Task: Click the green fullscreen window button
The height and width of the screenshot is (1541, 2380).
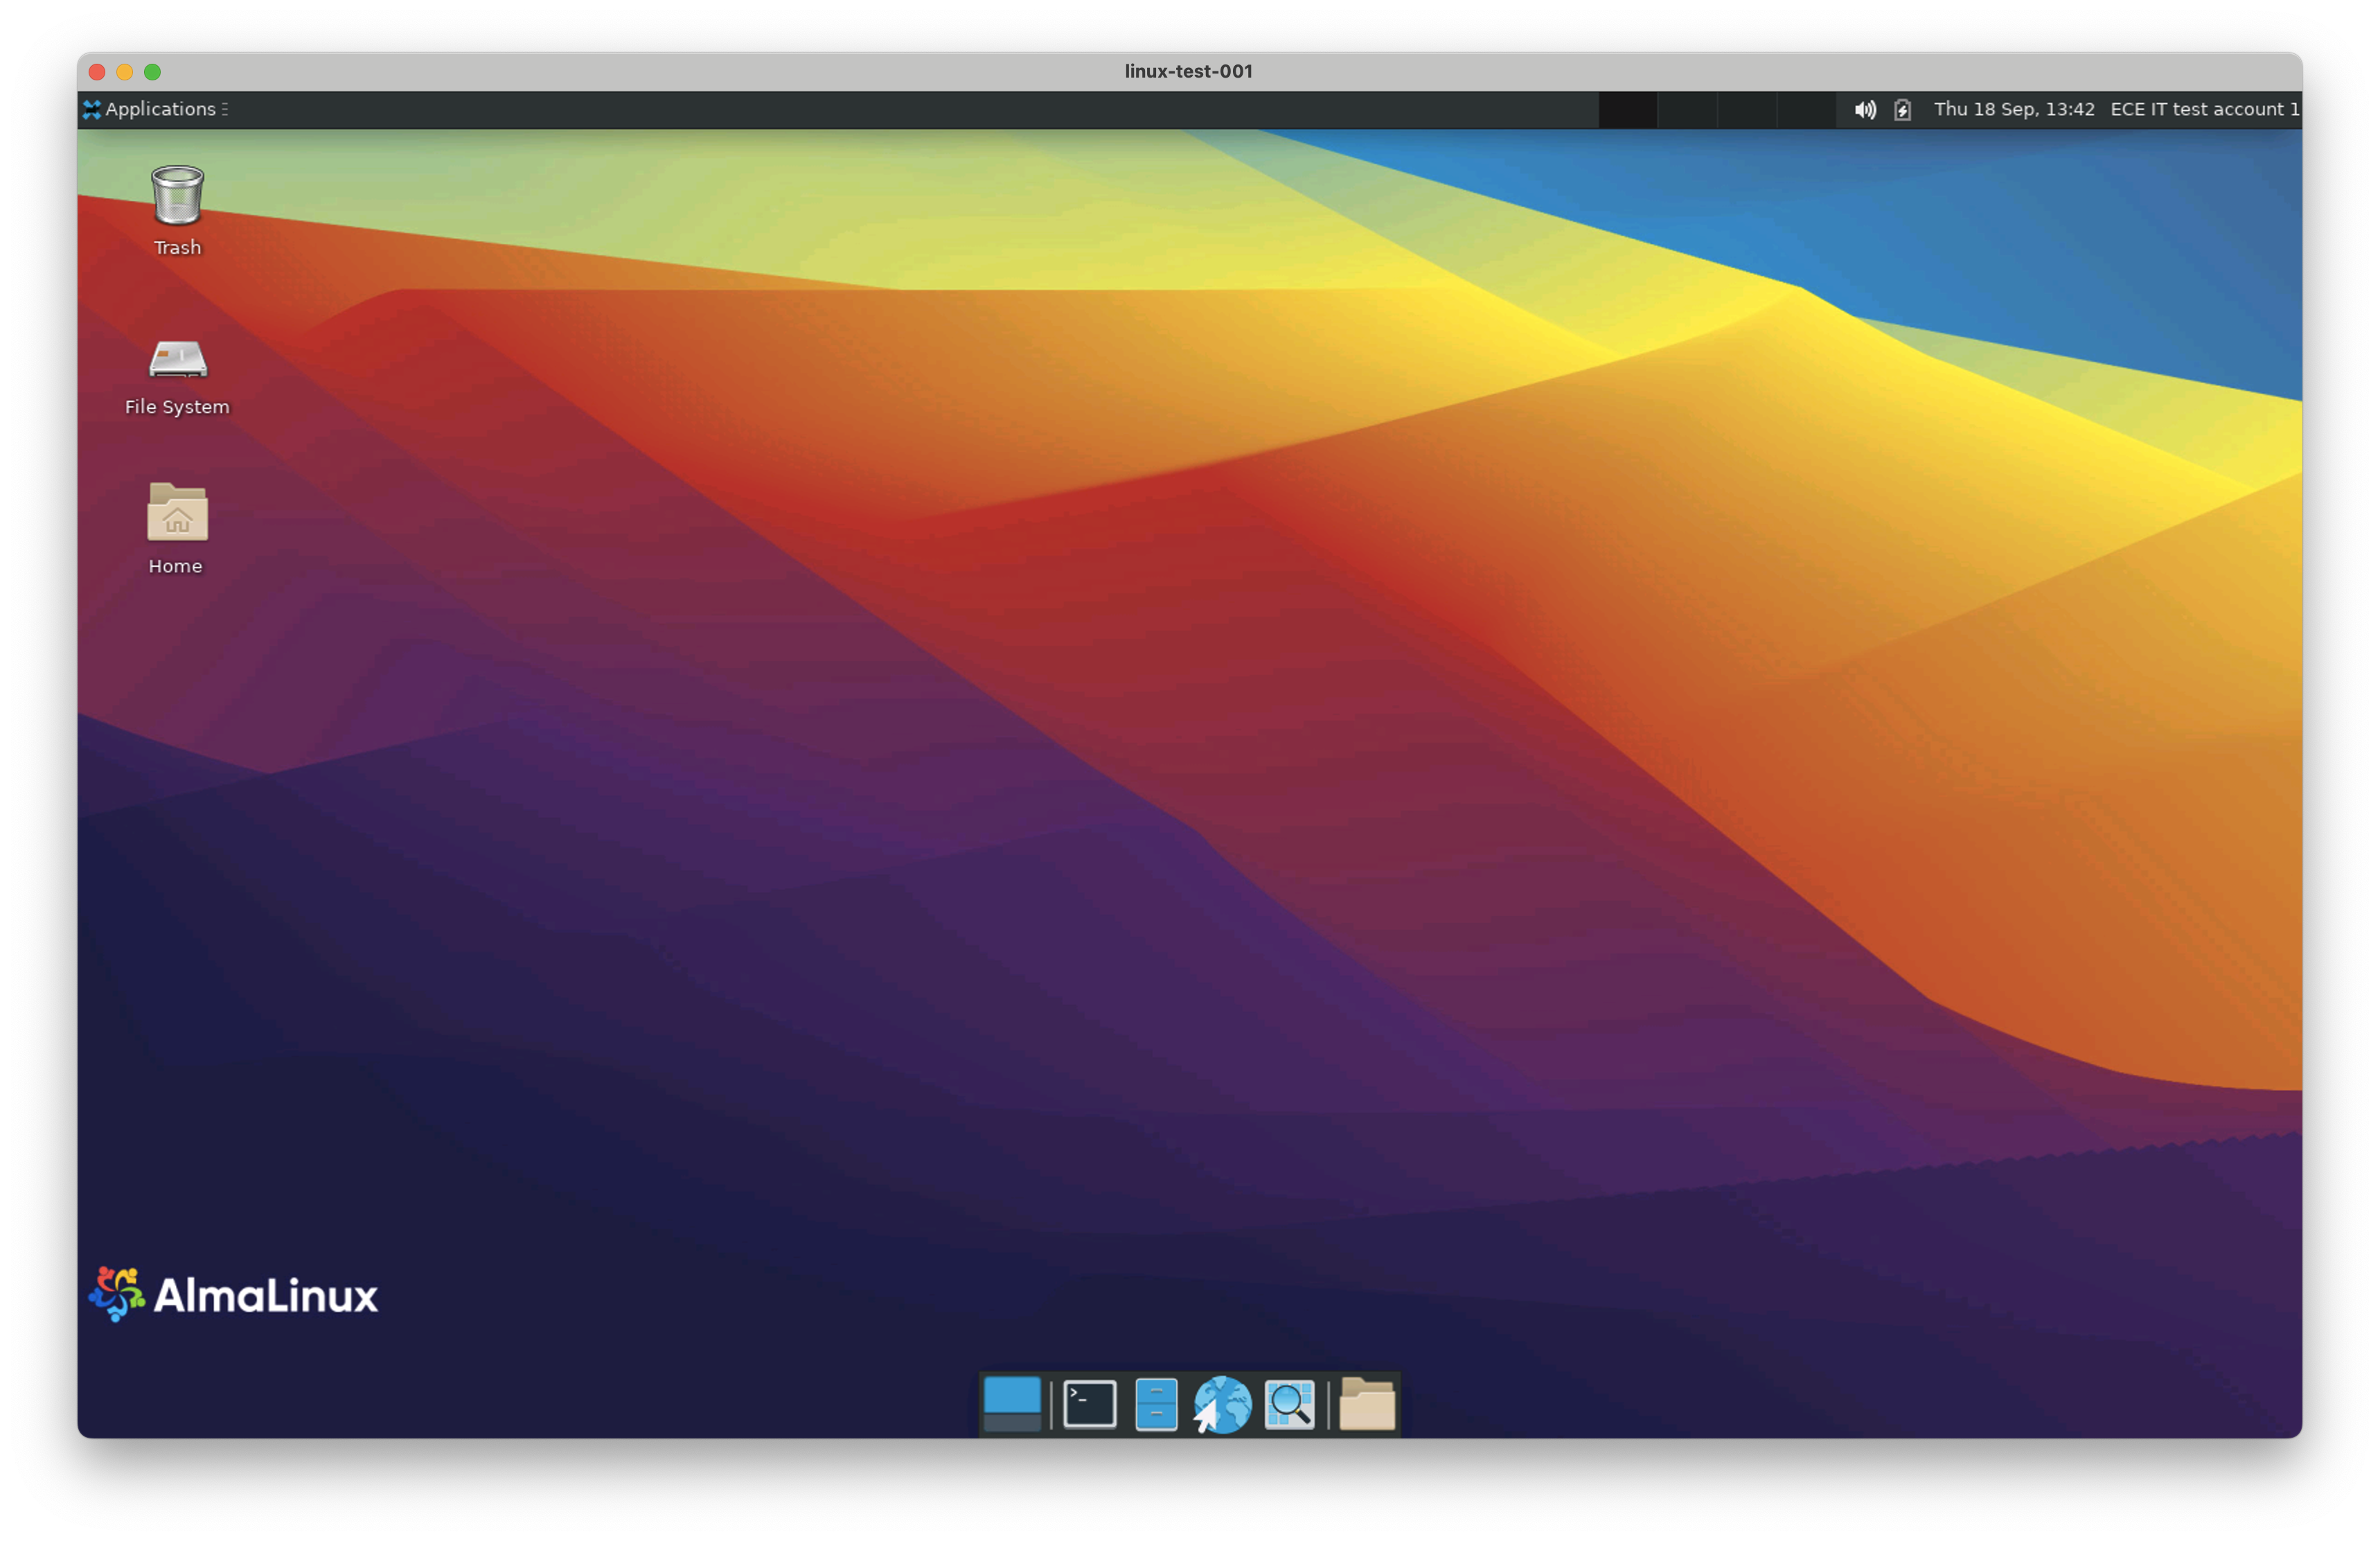Action: 152,72
